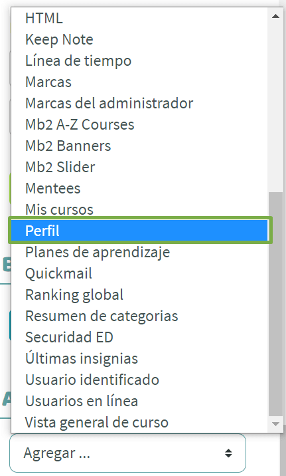Select the highlighted Perfil option

(139, 231)
